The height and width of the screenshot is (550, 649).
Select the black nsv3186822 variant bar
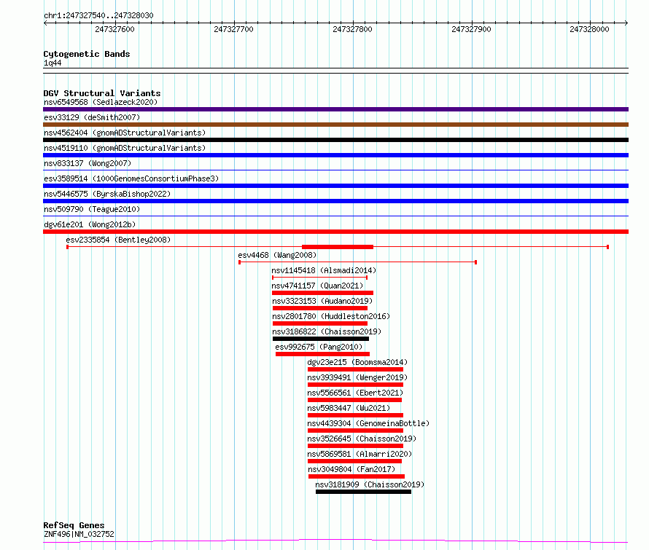pos(320,339)
